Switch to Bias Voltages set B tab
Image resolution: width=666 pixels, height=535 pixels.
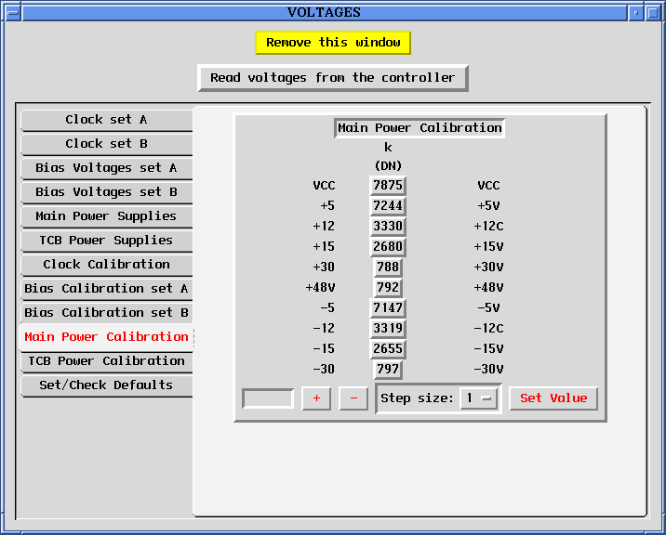tap(106, 192)
